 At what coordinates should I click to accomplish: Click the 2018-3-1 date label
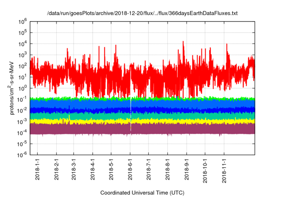click(x=73, y=169)
